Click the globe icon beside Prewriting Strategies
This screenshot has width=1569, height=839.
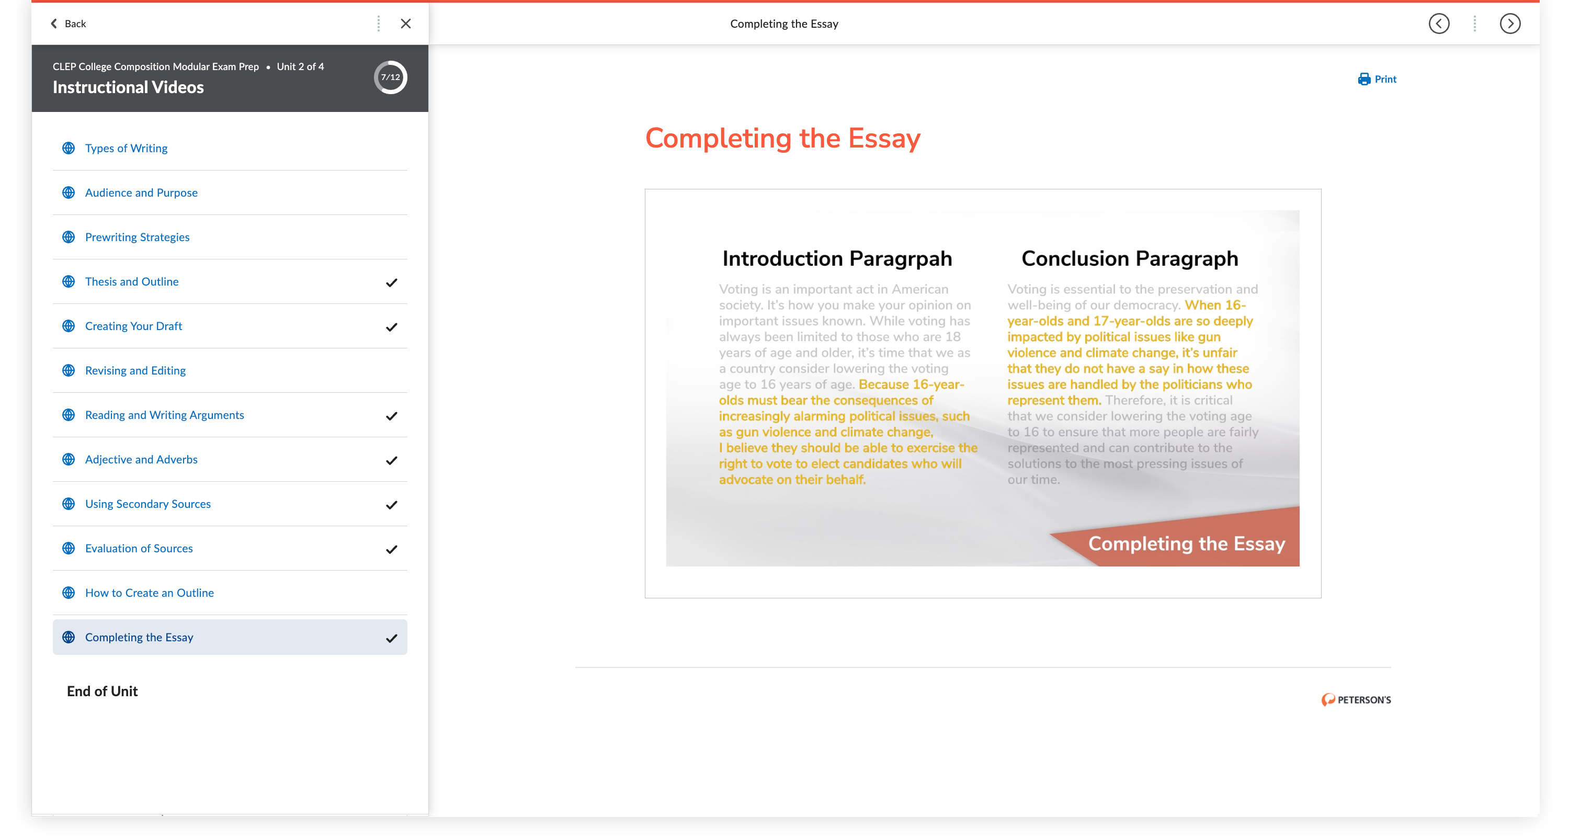coord(69,237)
